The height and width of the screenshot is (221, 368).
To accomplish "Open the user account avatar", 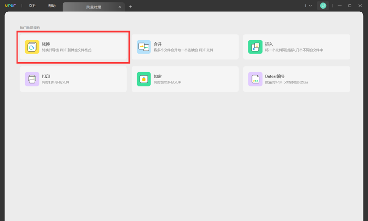I will (x=323, y=6).
